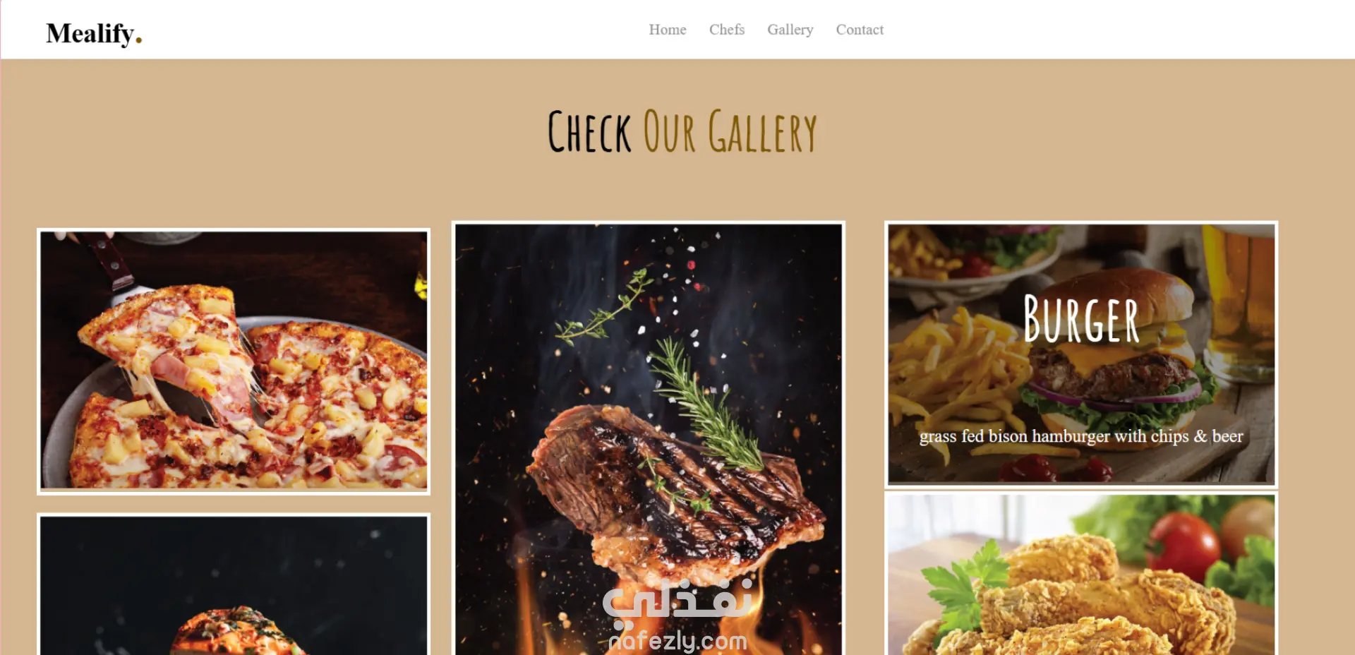Click the Burger title overlay text
This screenshot has height=655, width=1355.
pos(1080,319)
